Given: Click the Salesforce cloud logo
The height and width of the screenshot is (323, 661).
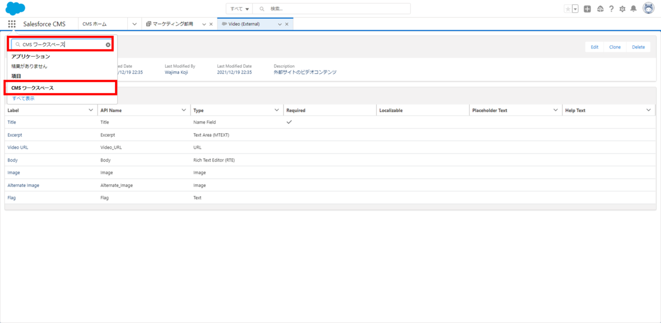Looking at the screenshot, I should [15, 8].
